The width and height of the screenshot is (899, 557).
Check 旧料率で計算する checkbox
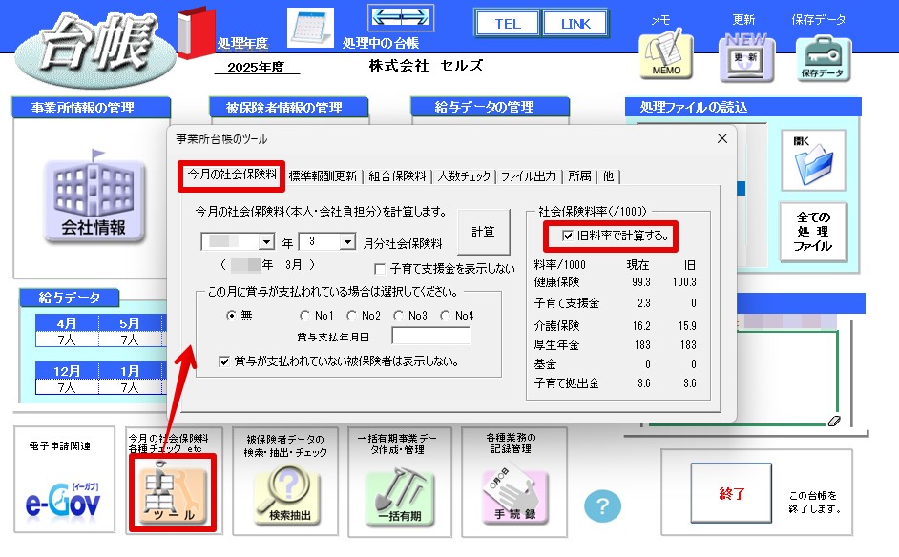point(568,236)
